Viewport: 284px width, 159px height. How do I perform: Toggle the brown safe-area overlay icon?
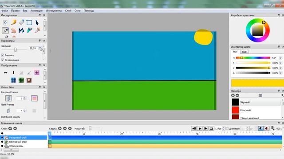[x=29, y=80]
